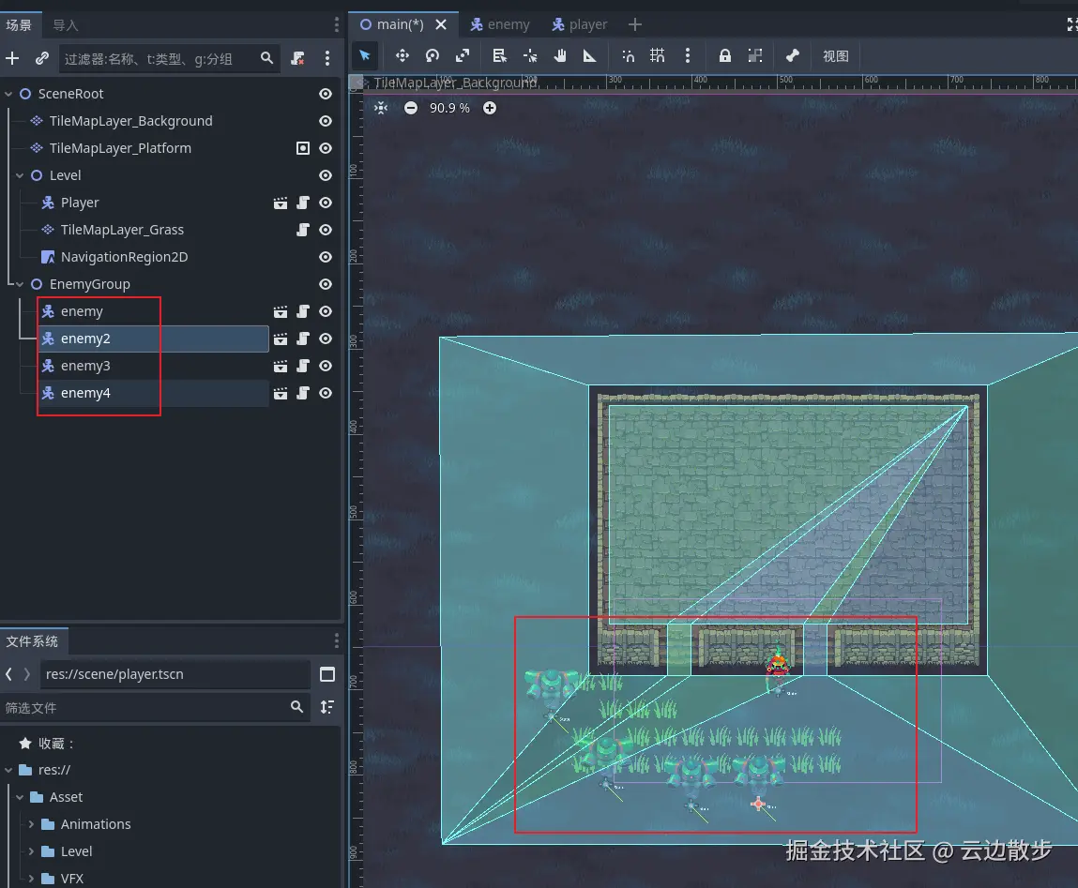Image resolution: width=1078 pixels, height=888 pixels.
Task: Activate the Ruler measuring tool
Action: [x=589, y=56]
